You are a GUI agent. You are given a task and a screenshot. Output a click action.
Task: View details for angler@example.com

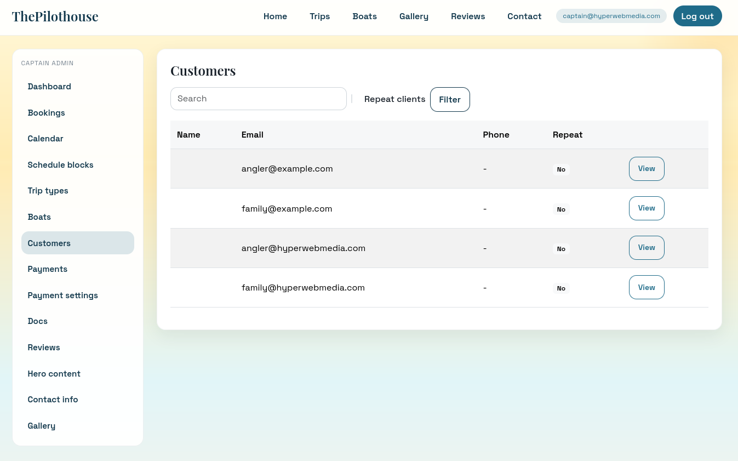click(x=647, y=168)
